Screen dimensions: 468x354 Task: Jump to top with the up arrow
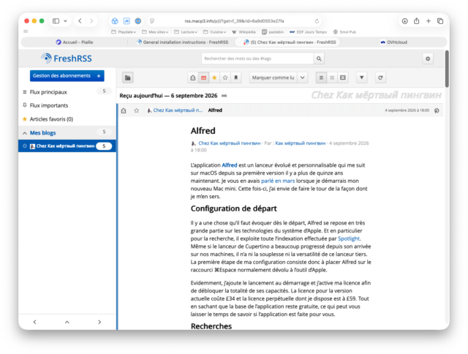67,322
